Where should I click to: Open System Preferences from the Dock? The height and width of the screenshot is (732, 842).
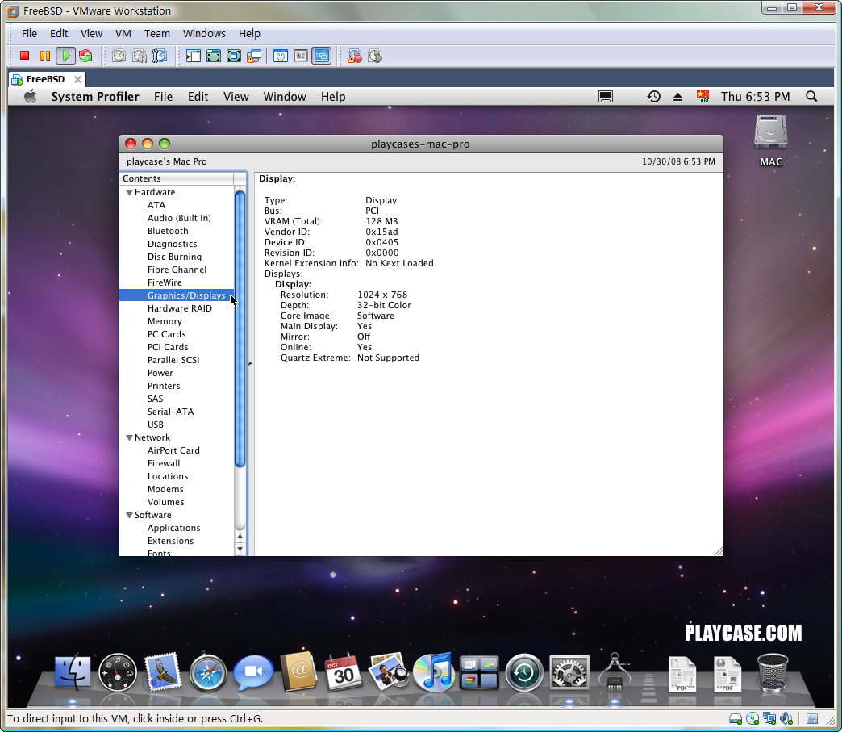click(569, 671)
